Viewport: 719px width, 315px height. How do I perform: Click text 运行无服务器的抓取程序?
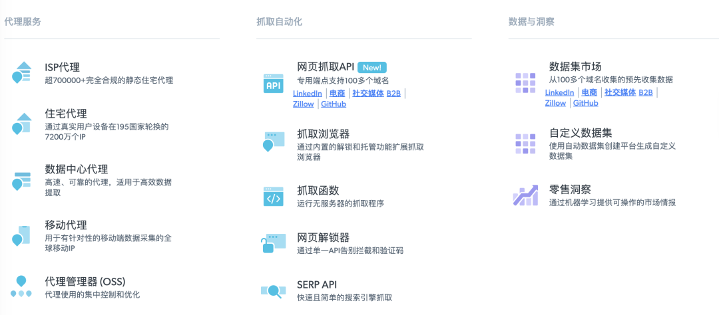[340, 203]
